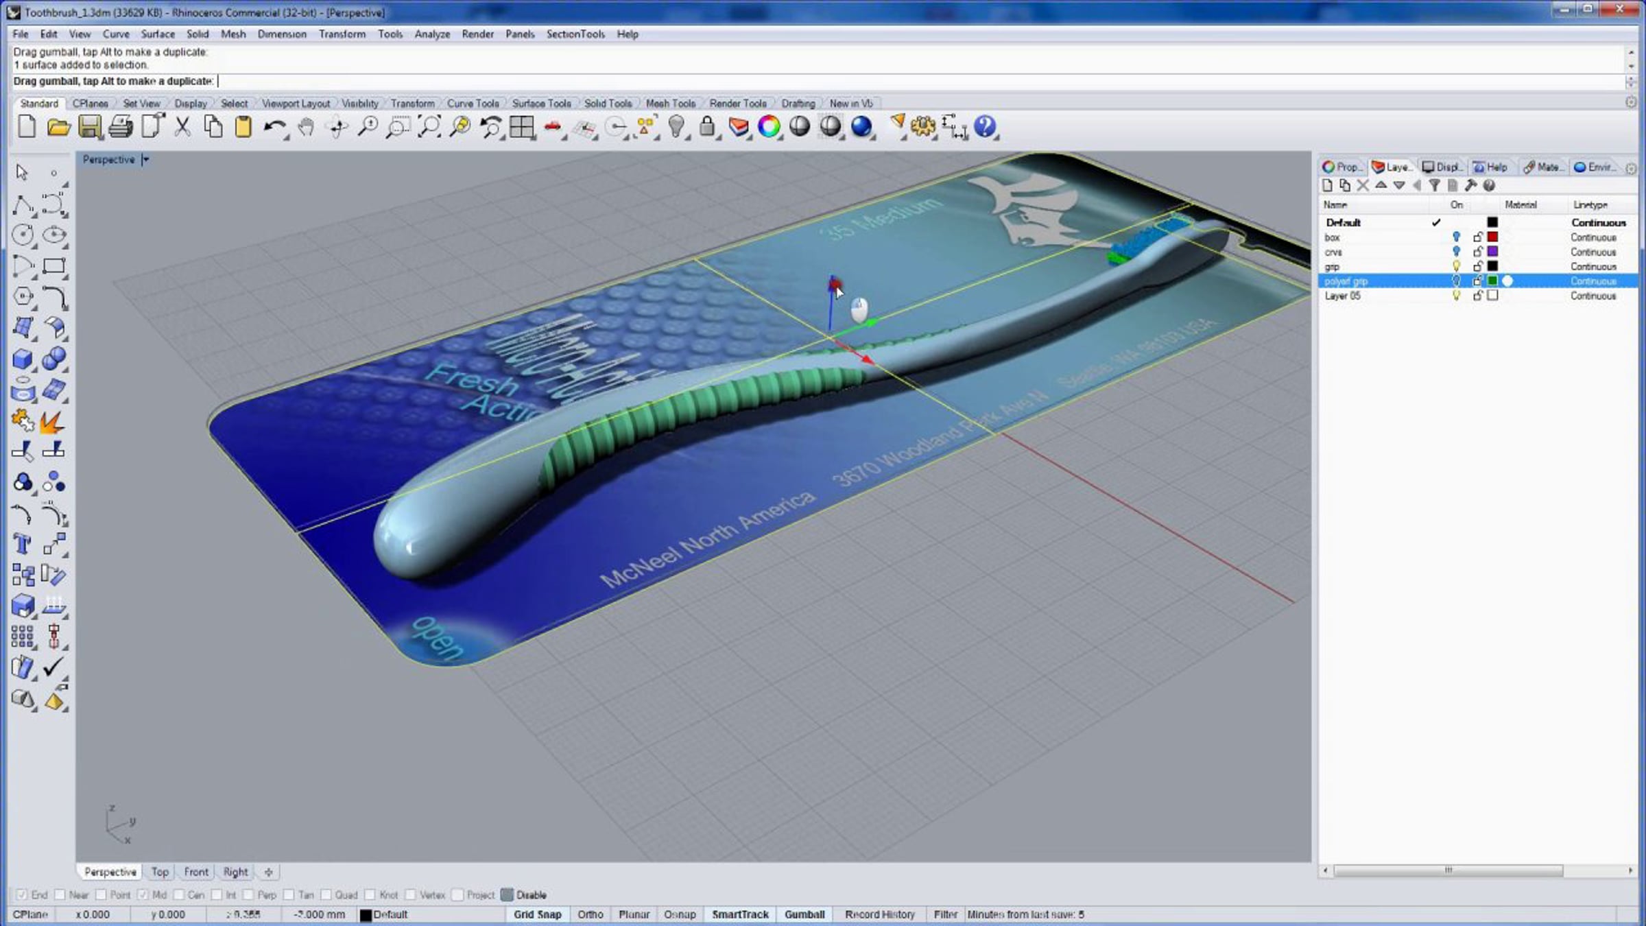Switch to the Top viewport tab
Viewport: 1646px width, 926px height.
click(160, 872)
